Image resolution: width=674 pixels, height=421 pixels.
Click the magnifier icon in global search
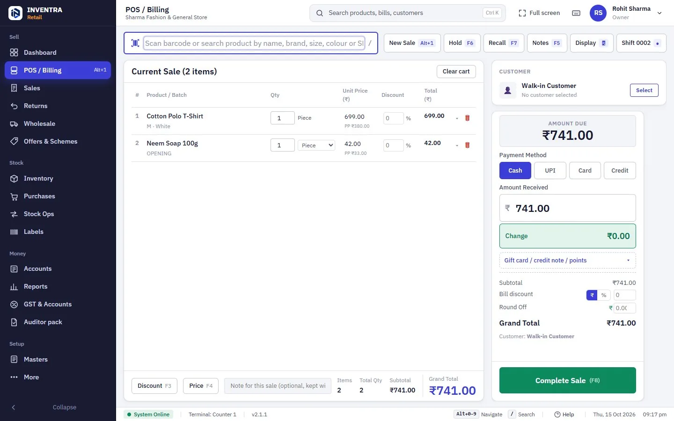(x=320, y=13)
